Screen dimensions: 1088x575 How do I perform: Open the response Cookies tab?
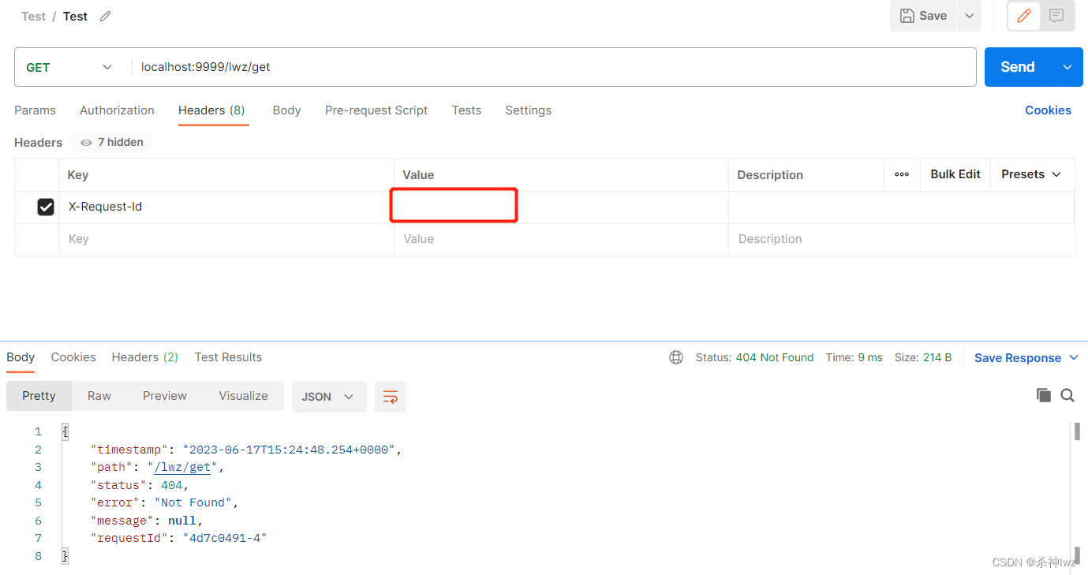click(73, 357)
